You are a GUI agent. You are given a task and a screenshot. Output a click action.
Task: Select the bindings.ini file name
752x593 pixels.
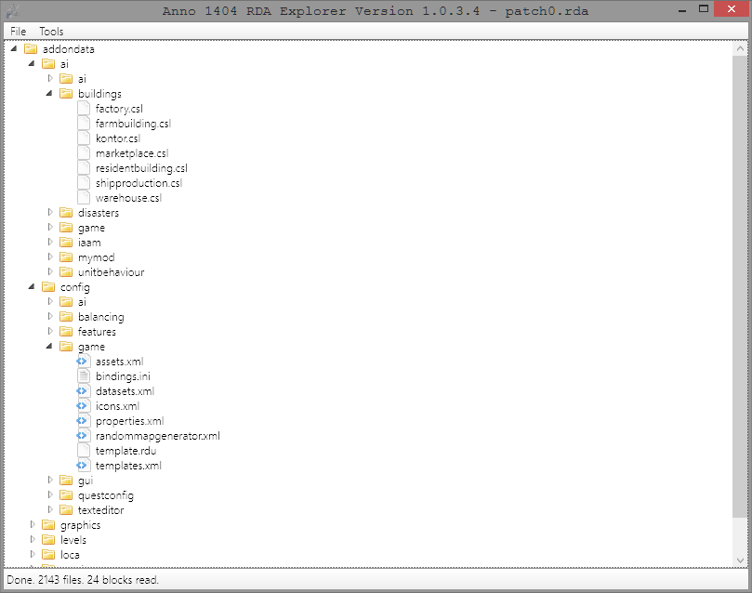tap(123, 376)
